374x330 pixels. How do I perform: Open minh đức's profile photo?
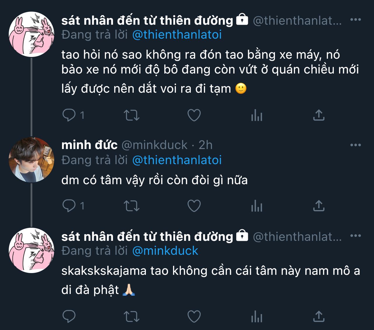(x=31, y=160)
